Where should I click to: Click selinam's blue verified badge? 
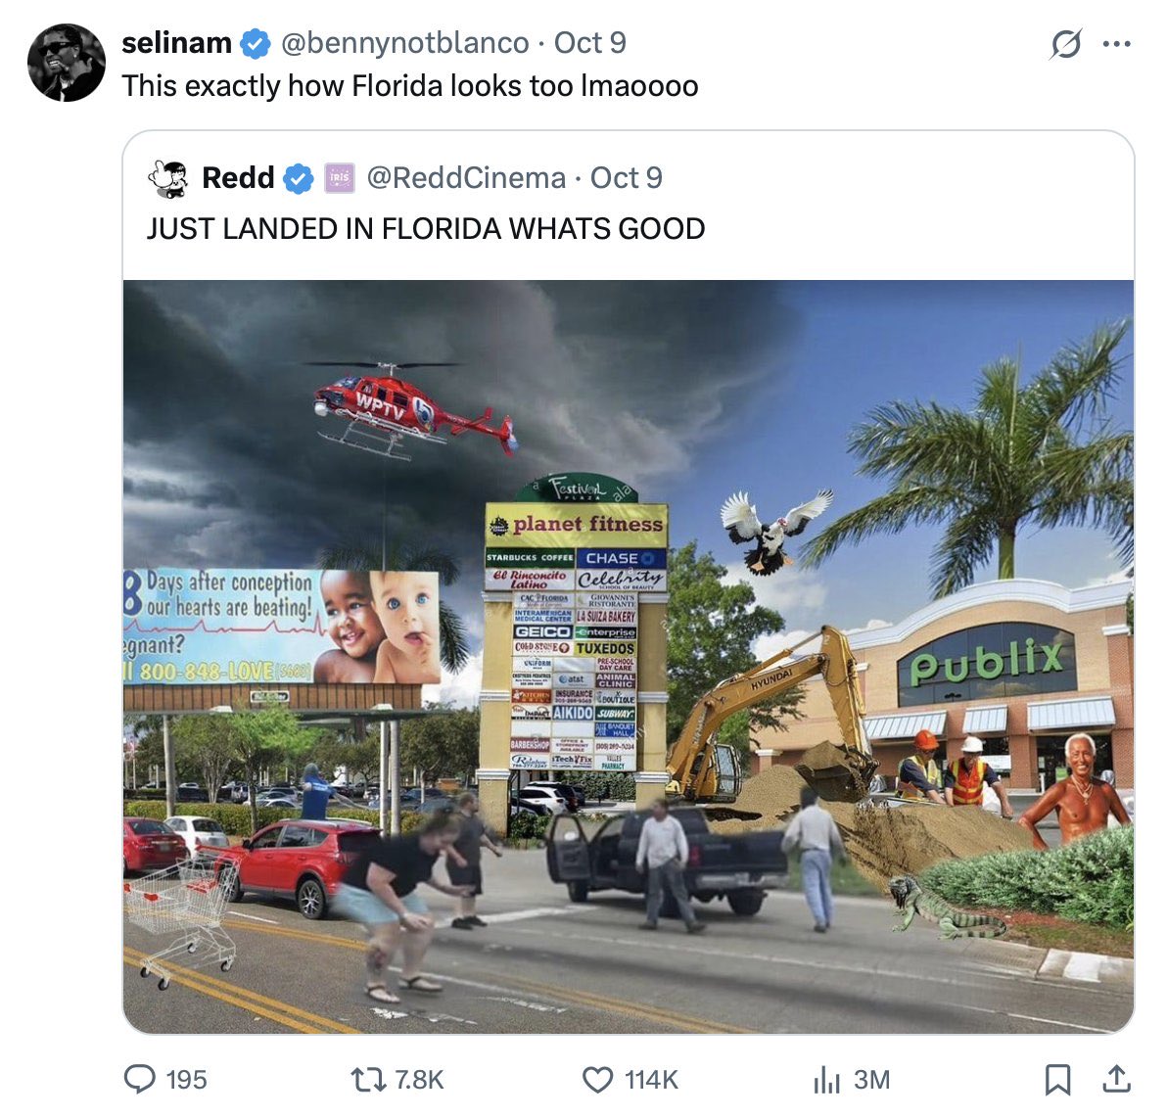[255, 44]
